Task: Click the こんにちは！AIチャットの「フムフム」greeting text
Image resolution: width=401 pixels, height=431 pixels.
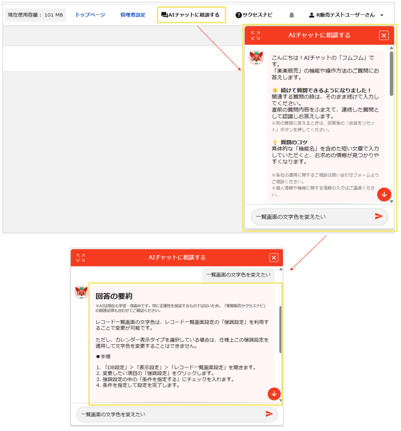Action: coord(323,61)
